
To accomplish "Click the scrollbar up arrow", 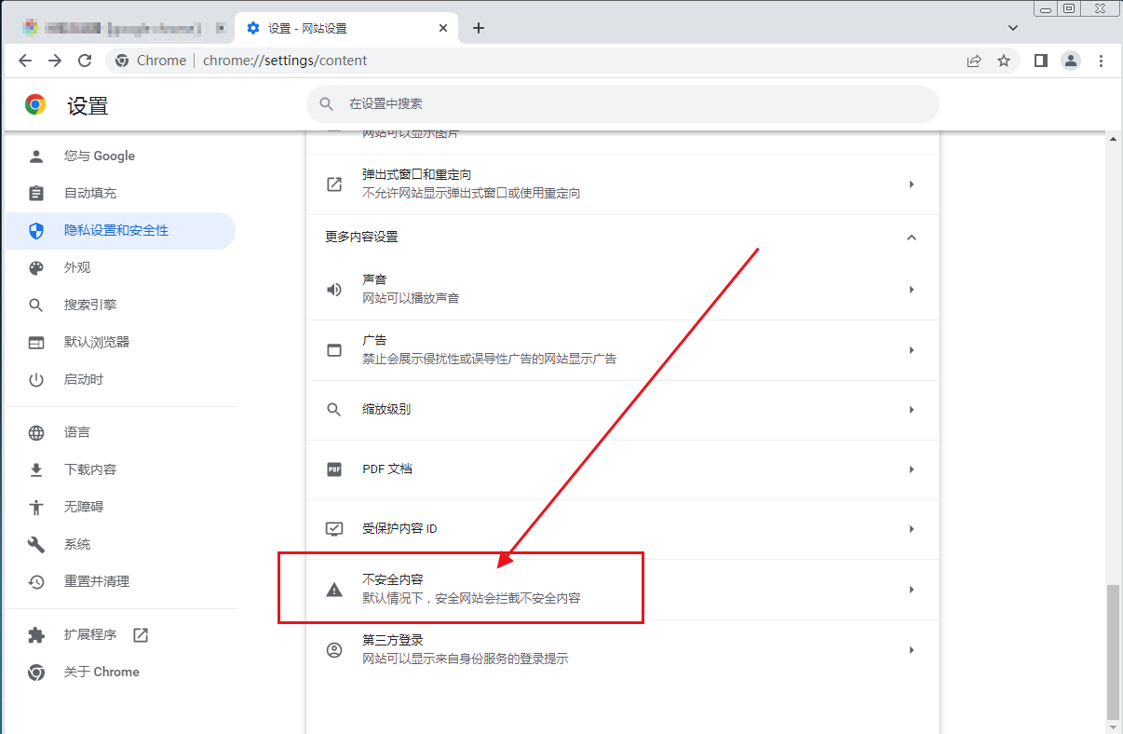I will pos(1112,139).
